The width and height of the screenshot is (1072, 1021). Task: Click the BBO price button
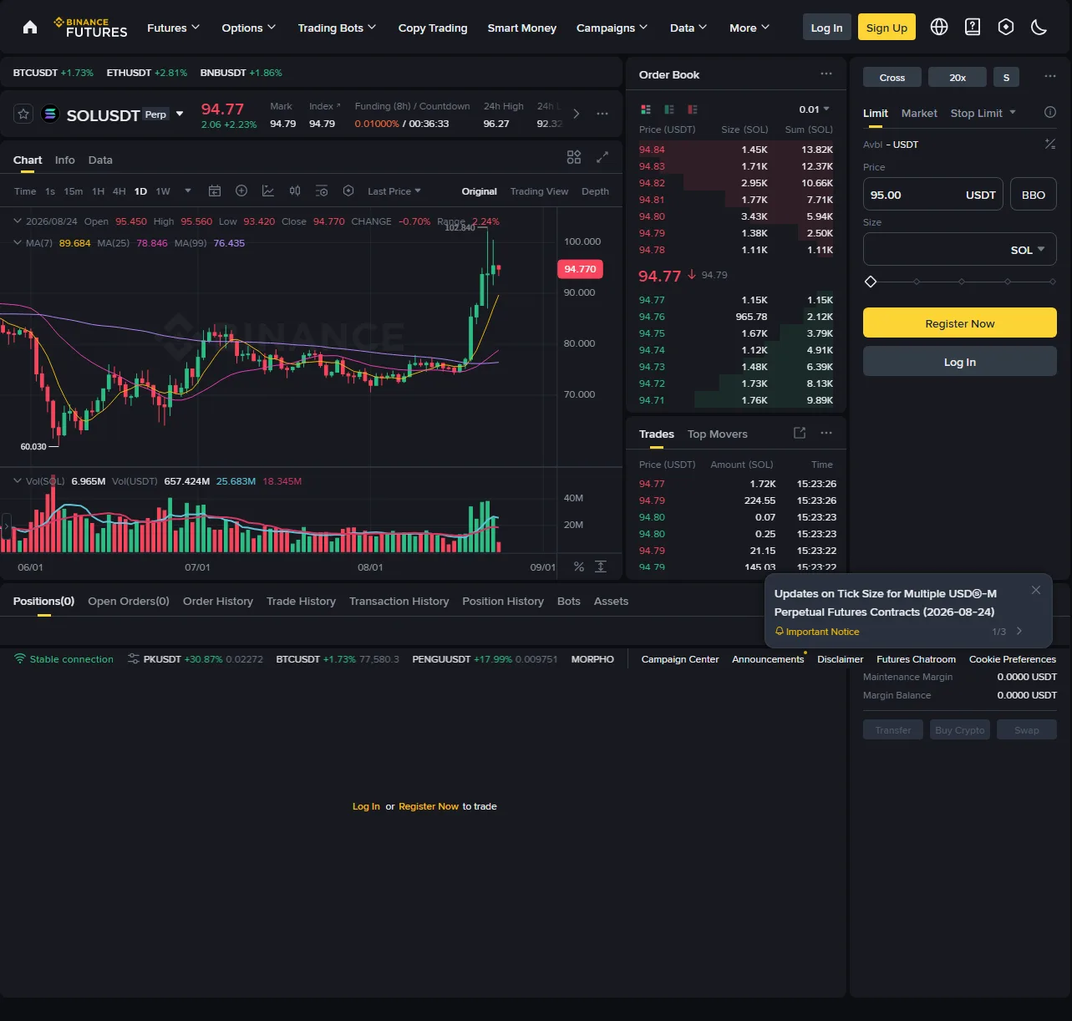[x=1034, y=194]
